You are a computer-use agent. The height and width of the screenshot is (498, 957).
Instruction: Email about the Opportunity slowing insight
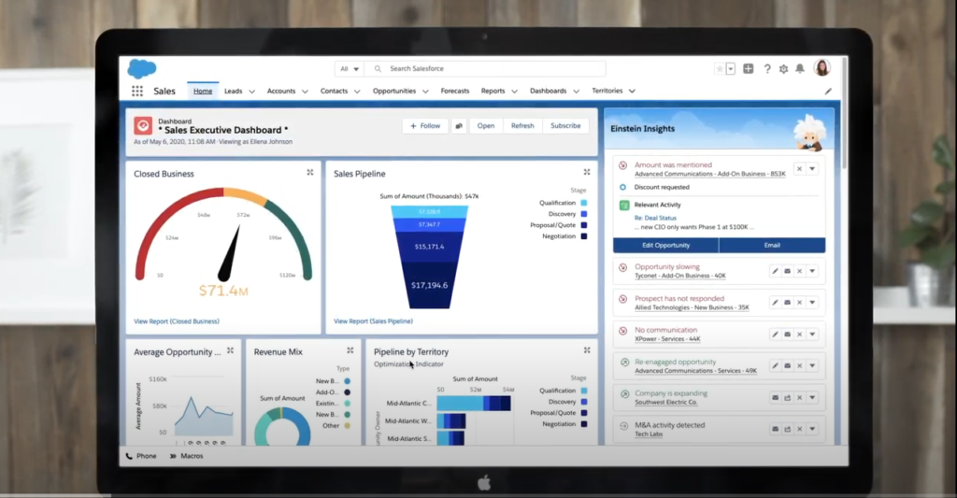tap(787, 271)
